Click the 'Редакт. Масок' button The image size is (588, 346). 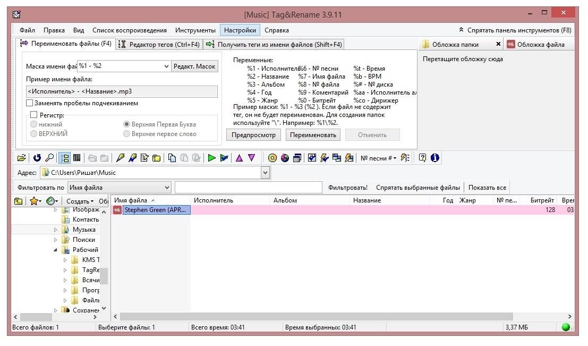[x=194, y=66]
